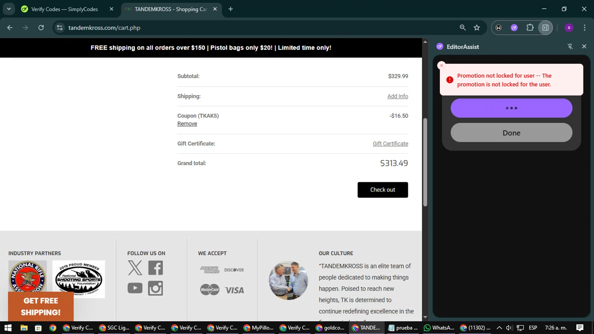The height and width of the screenshot is (334, 594).
Task: Dismiss the promotion error notification
Action: [442, 65]
